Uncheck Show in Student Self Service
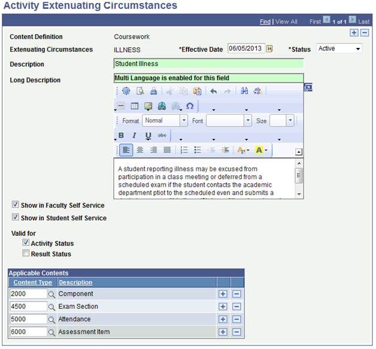376x349 pixels. [x=16, y=217]
